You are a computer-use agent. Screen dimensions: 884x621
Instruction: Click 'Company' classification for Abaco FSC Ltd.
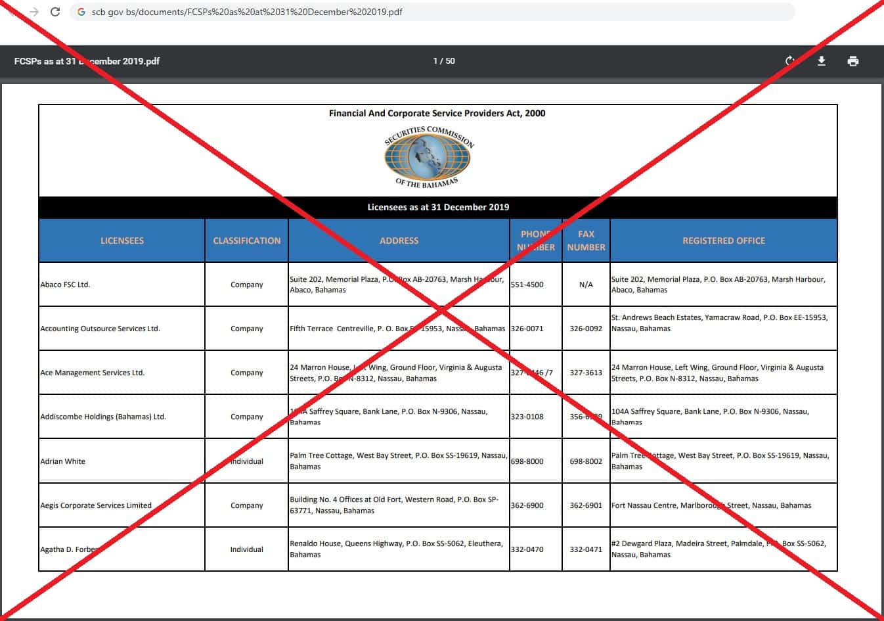click(247, 285)
